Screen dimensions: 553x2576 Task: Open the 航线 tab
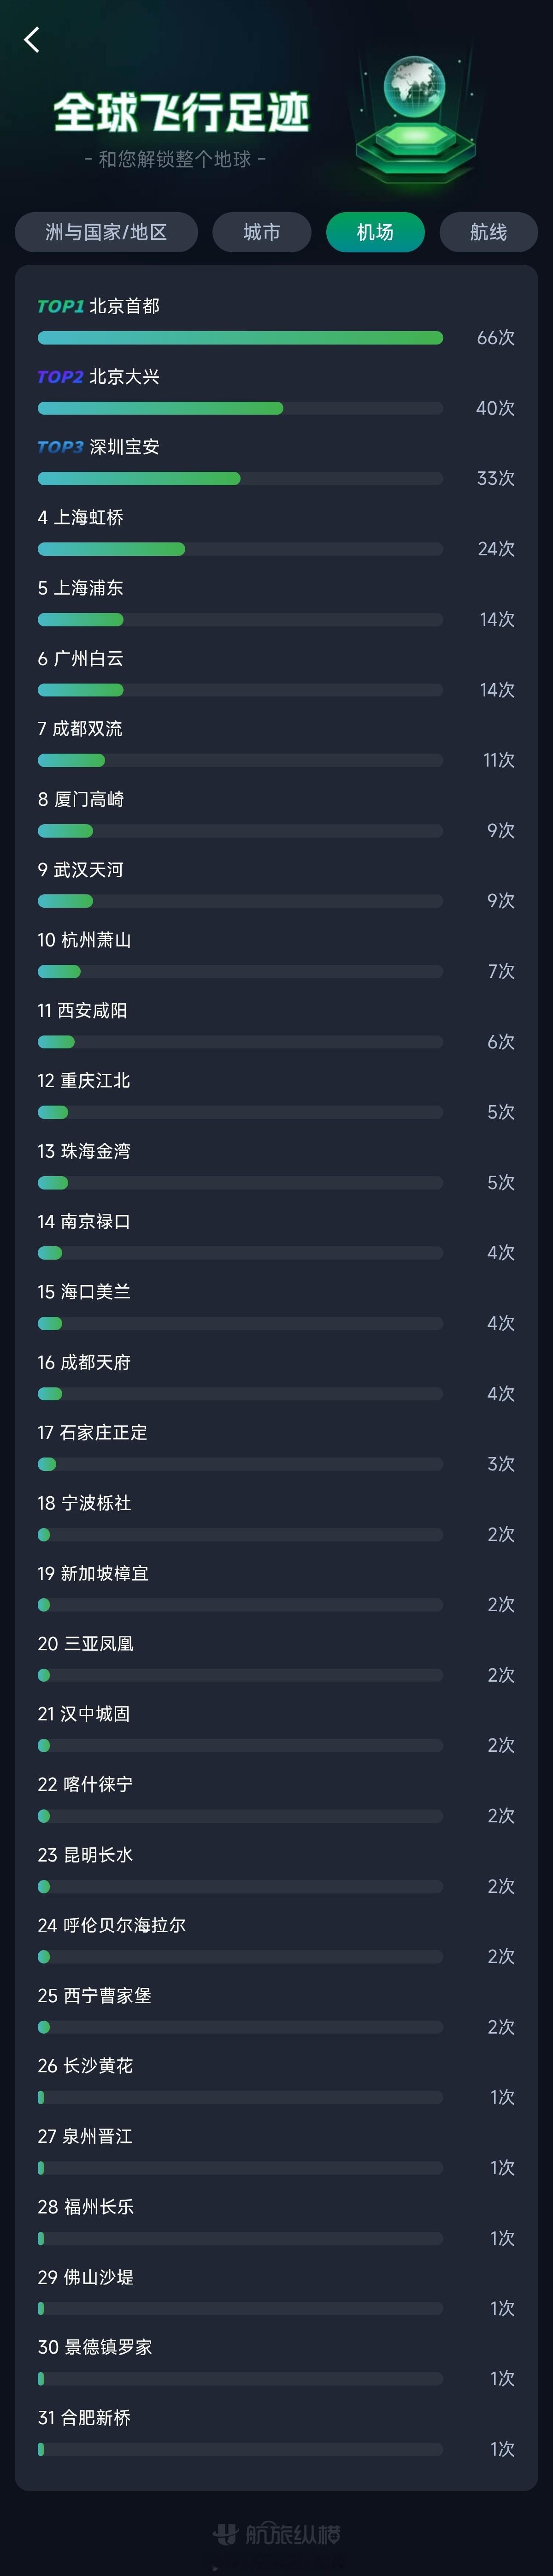click(488, 232)
